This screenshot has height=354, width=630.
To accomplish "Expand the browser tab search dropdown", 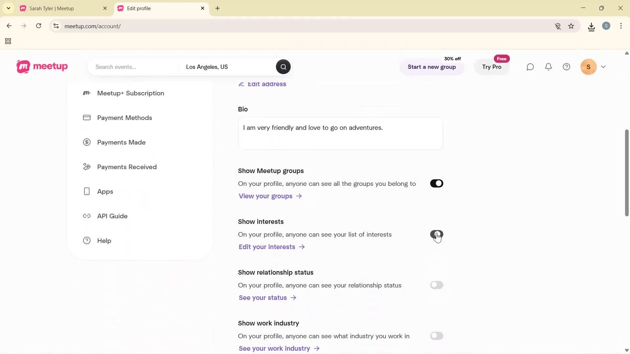I will [x=8, y=8].
